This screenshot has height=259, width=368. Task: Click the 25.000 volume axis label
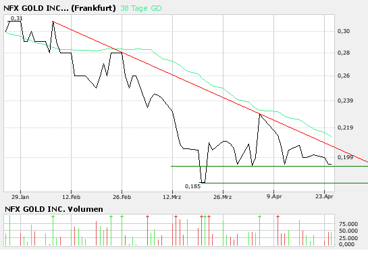348,238
